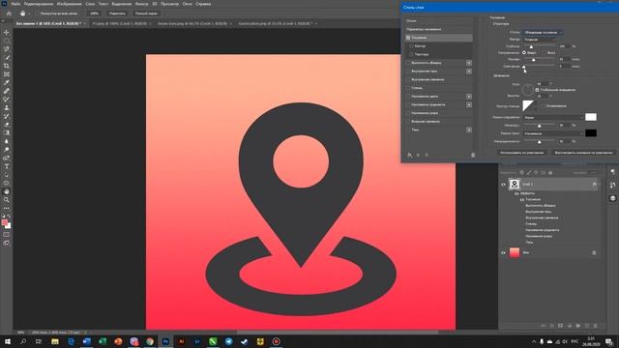Select the Rectangular Marquee tool
This screenshot has width=619, height=348.
7,41
